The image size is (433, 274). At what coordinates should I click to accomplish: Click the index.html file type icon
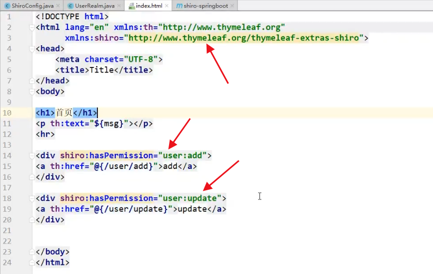click(131, 6)
